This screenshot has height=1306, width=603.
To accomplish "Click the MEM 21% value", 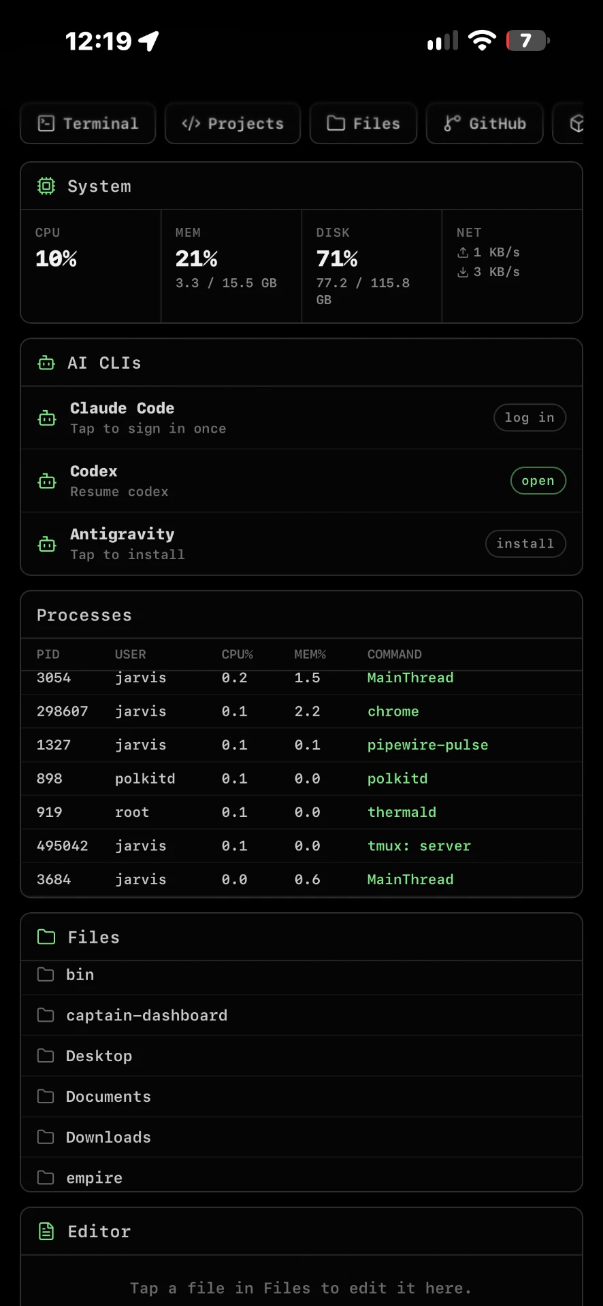I will (x=197, y=258).
